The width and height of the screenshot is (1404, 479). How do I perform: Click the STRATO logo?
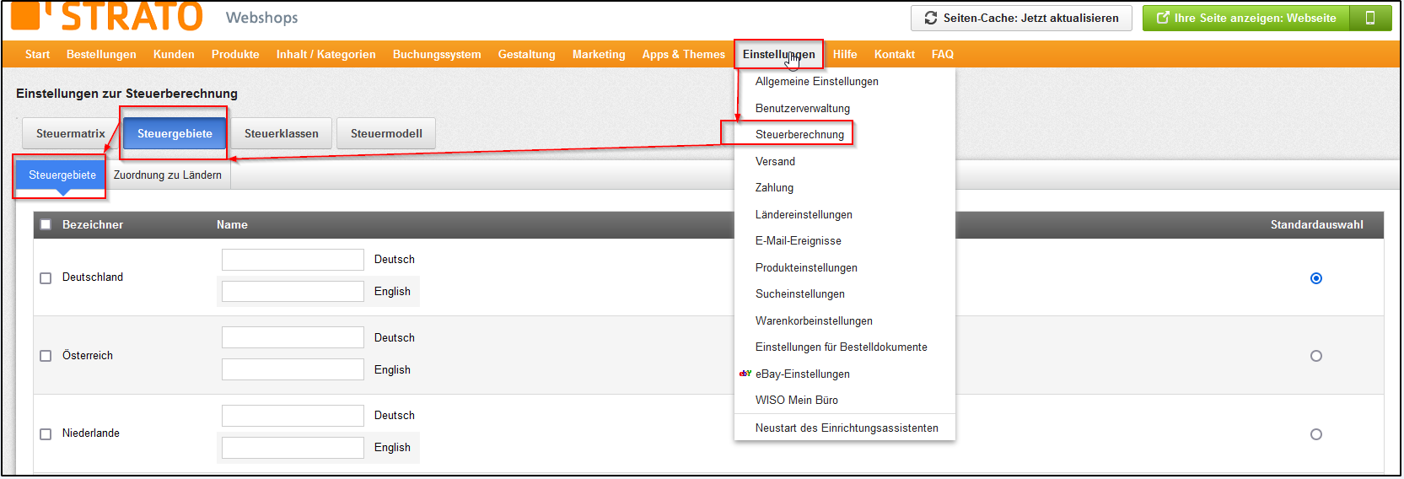coord(107,16)
